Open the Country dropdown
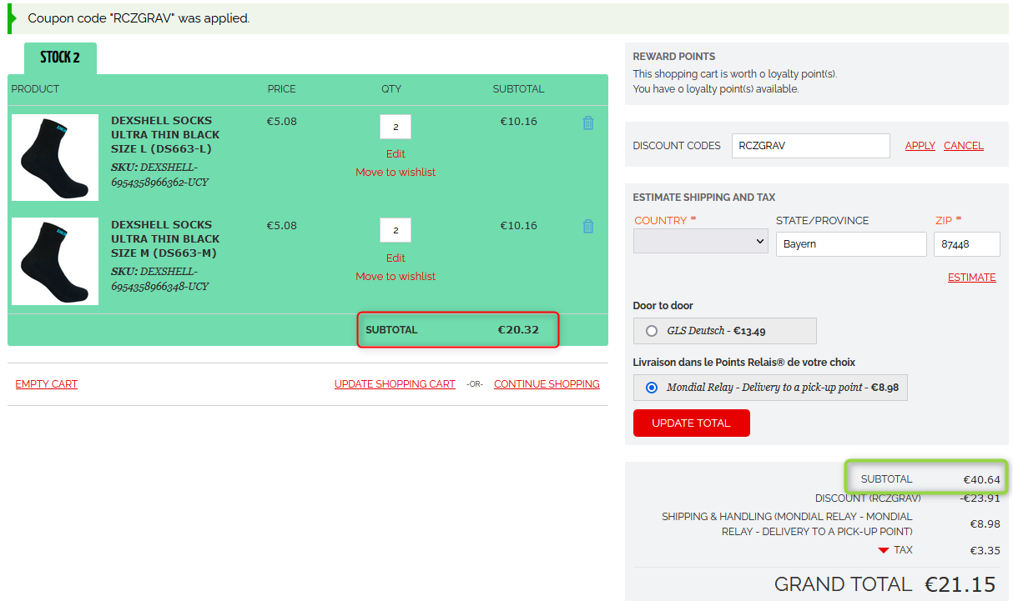Image resolution: width=1013 pixels, height=601 pixels. (x=700, y=241)
